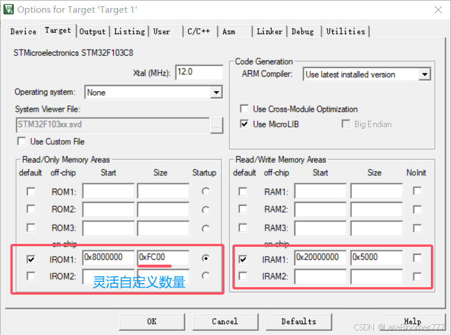Viewport: 451px width, 335px height.
Task: Uncheck the IRAM1 default checkbox
Action: coord(243,259)
